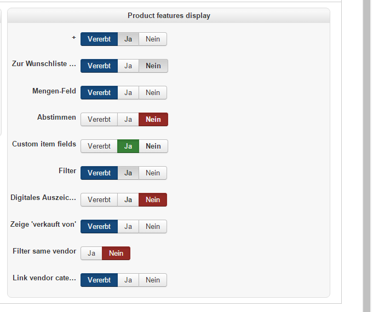Choose Vererbt for Digitales Auszeic... row
Viewport: 373px width, 312px height.
point(99,200)
